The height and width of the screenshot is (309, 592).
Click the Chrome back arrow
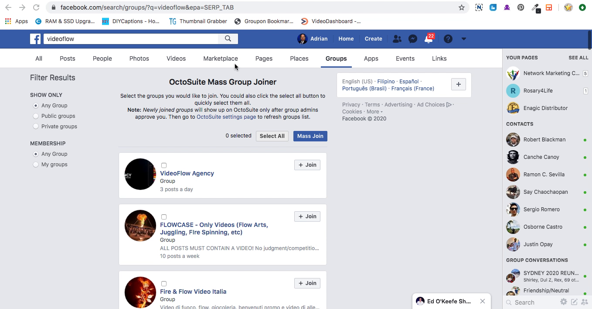(8, 7)
